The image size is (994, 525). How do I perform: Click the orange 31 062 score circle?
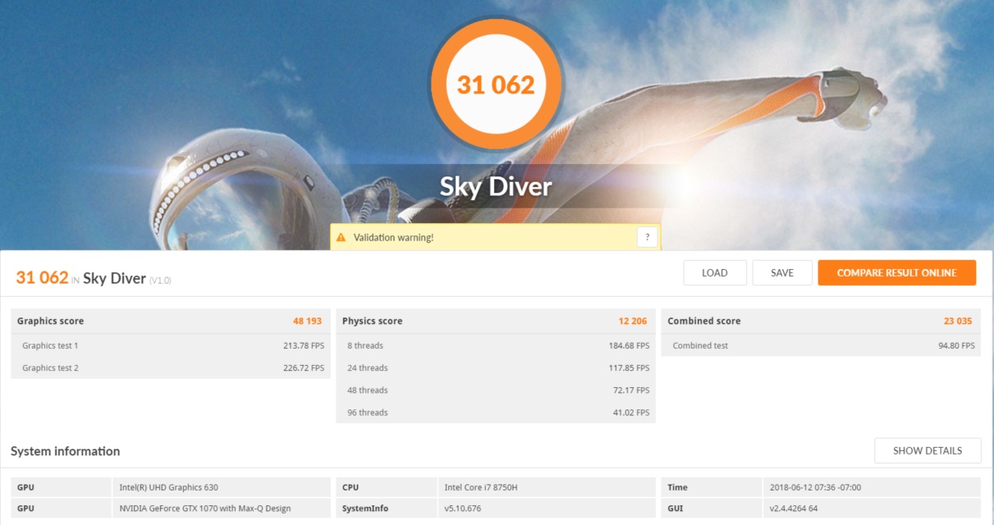click(x=496, y=84)
